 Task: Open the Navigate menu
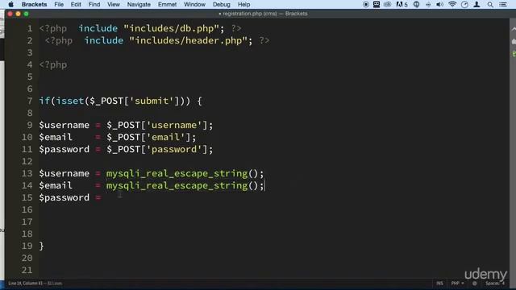tap(139, 4)
